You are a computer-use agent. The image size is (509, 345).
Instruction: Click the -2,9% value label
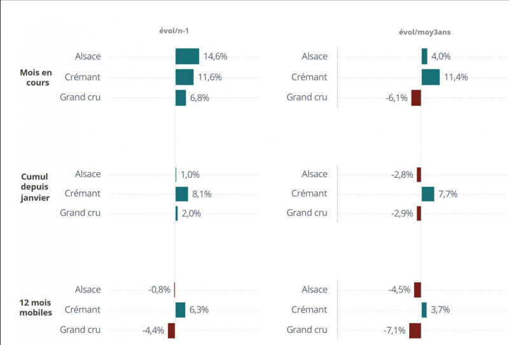[402, 213]
